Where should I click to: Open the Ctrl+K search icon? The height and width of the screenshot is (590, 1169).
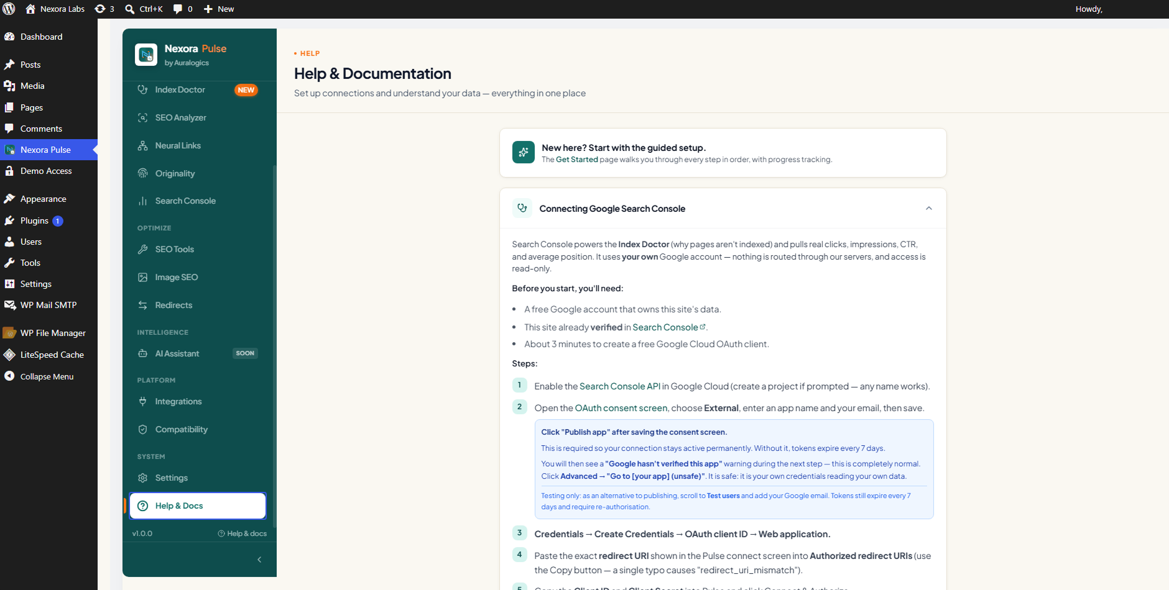(x=129, y=9)
